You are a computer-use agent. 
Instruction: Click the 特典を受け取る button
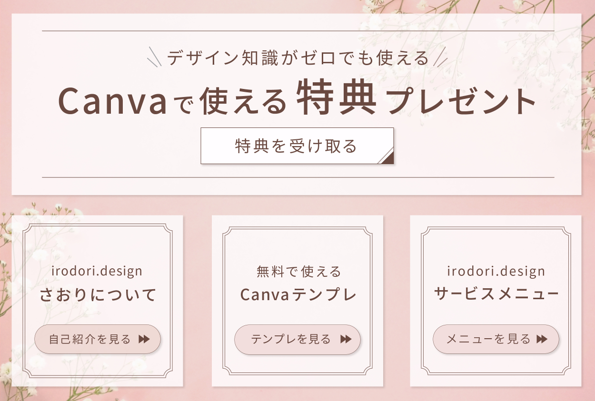coord(296,146)
